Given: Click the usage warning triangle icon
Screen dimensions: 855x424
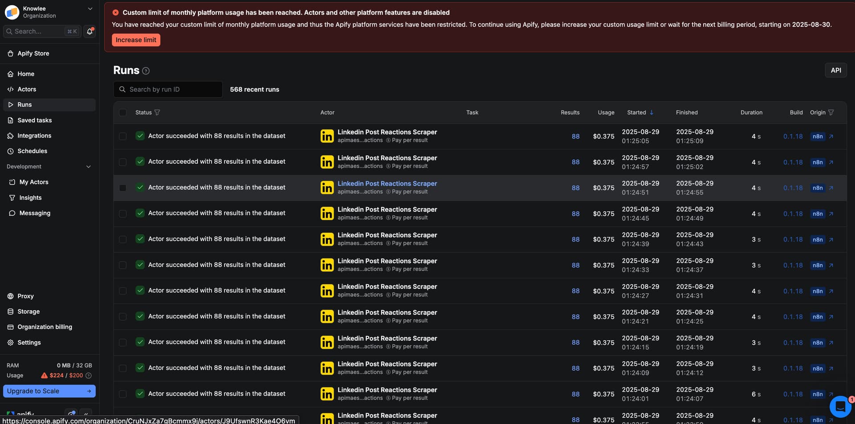Looking at the screenshot, I should tap(44, 376).
